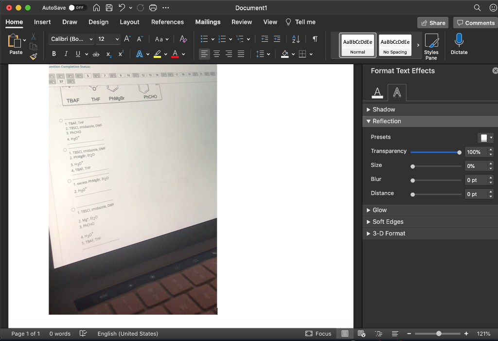498x341 pixels.
Task: Toggle bold formatting
Action: click(53, 54)
